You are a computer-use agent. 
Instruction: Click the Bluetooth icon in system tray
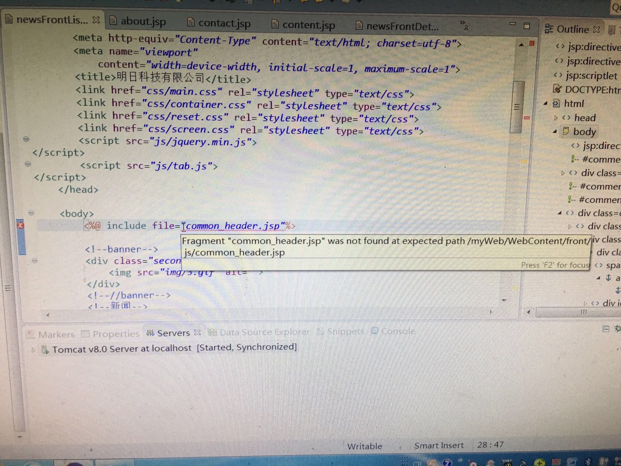587,461
